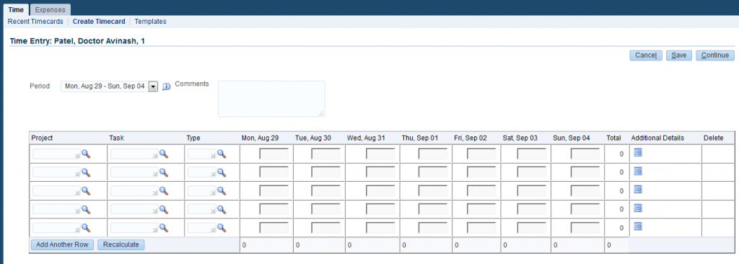Focus the Comments text area
Image resolution: width=739 pixels, height=264 pixels.
point(271,99)
